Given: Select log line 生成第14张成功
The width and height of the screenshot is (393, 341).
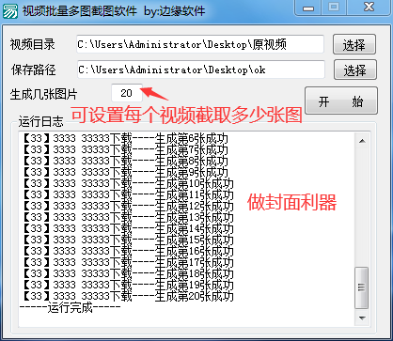Looking at the screenshot, I should (x=128, y=228).
